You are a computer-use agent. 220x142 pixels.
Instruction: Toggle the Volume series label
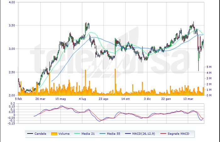(x=64, y=134)
